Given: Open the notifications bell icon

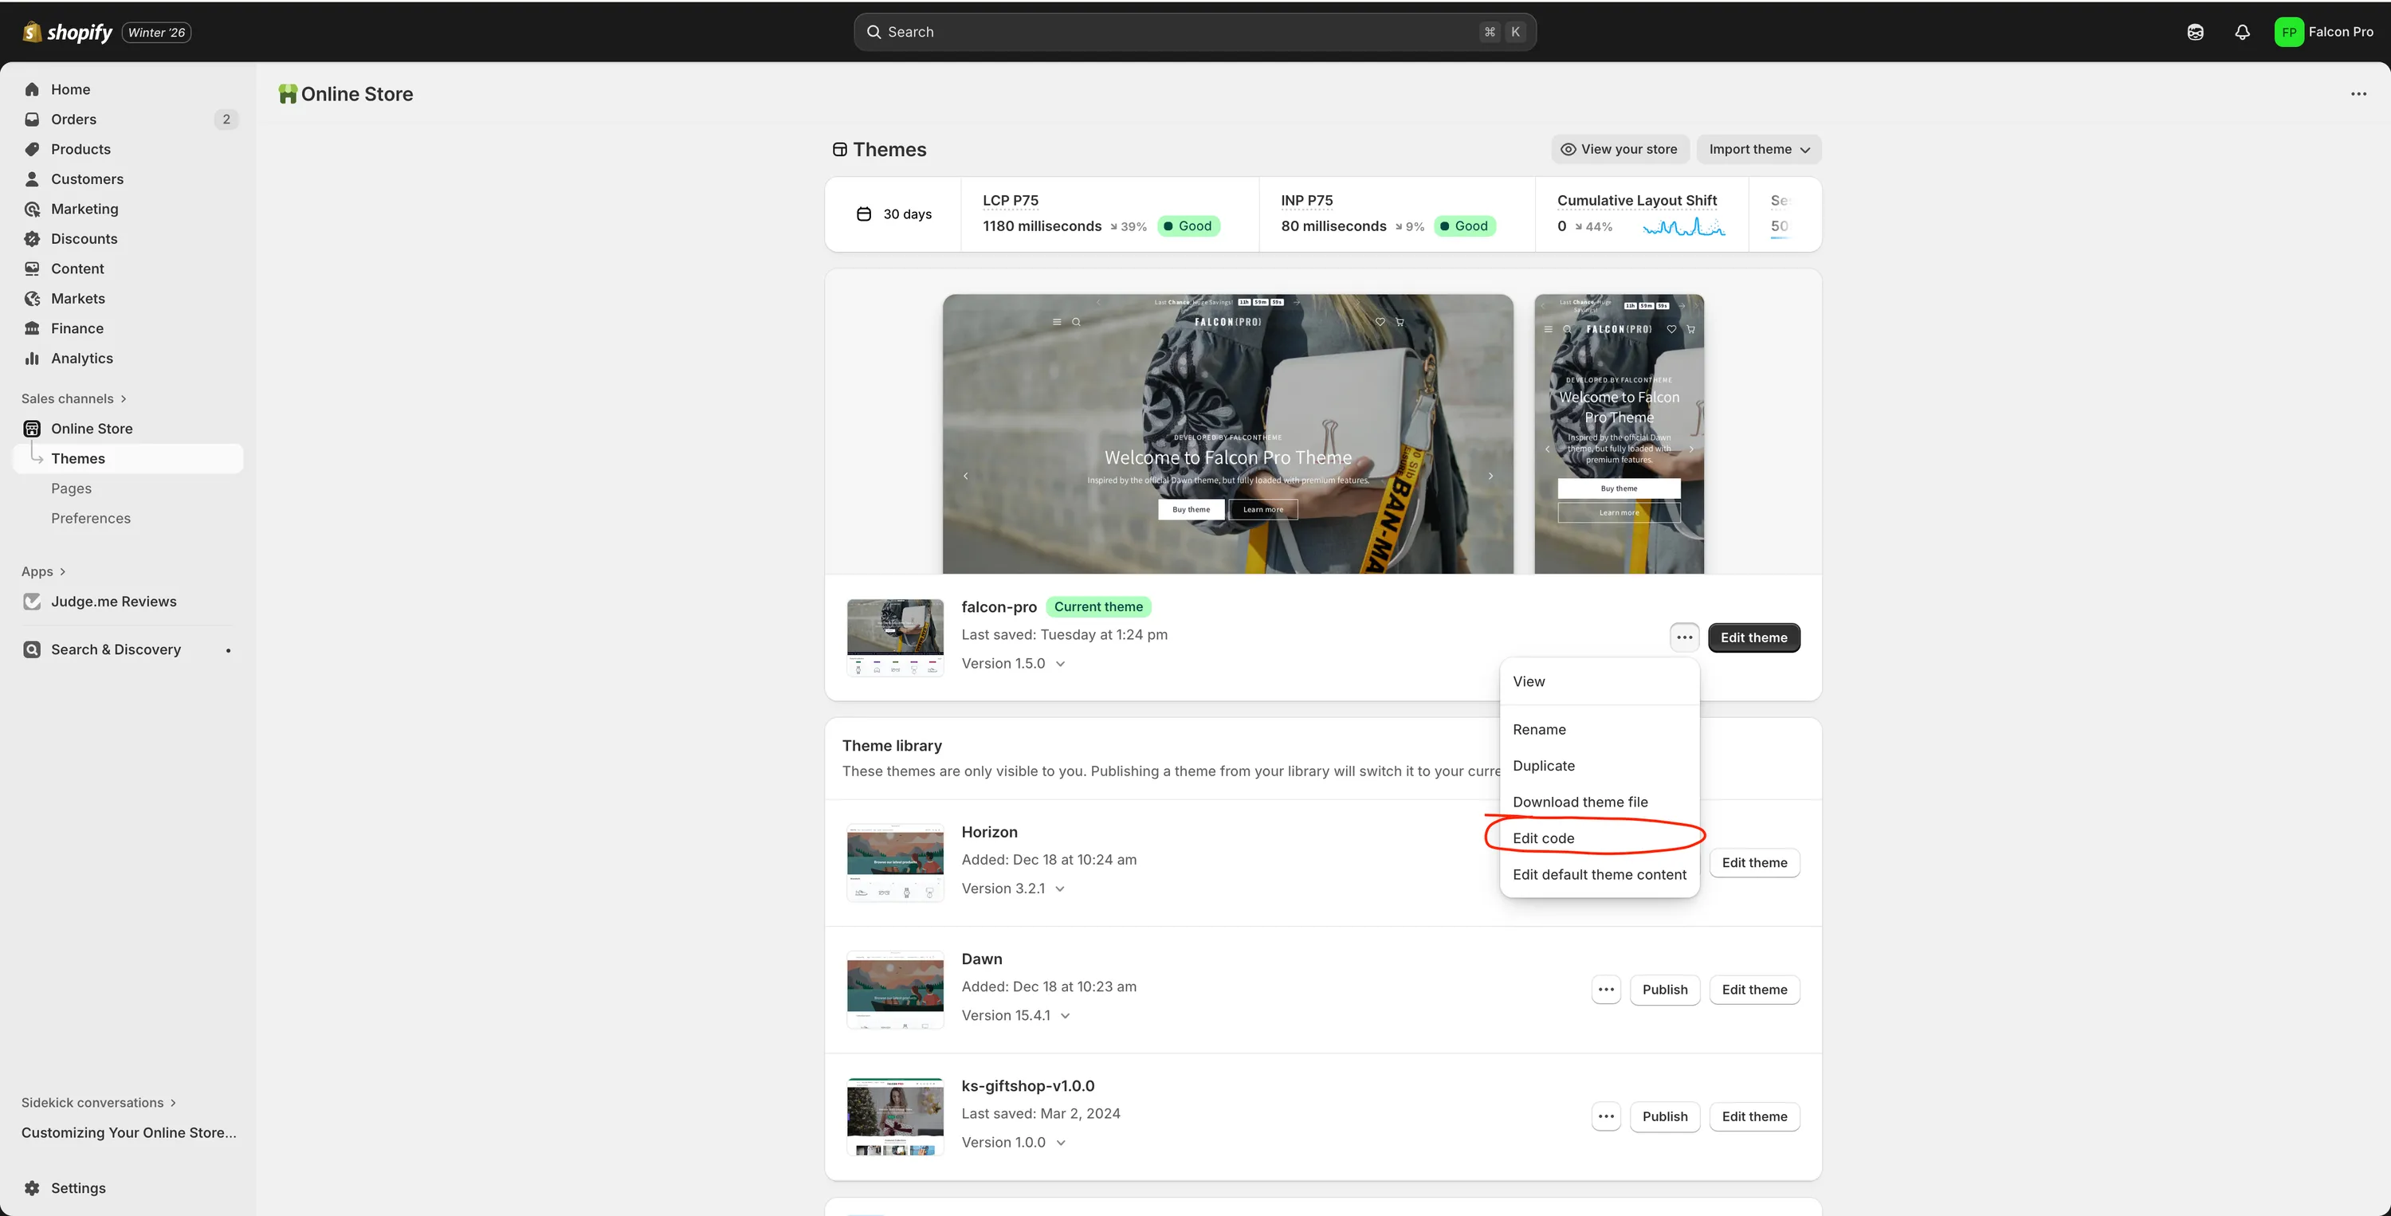Looking at the screenshot, I should 2241,33.
